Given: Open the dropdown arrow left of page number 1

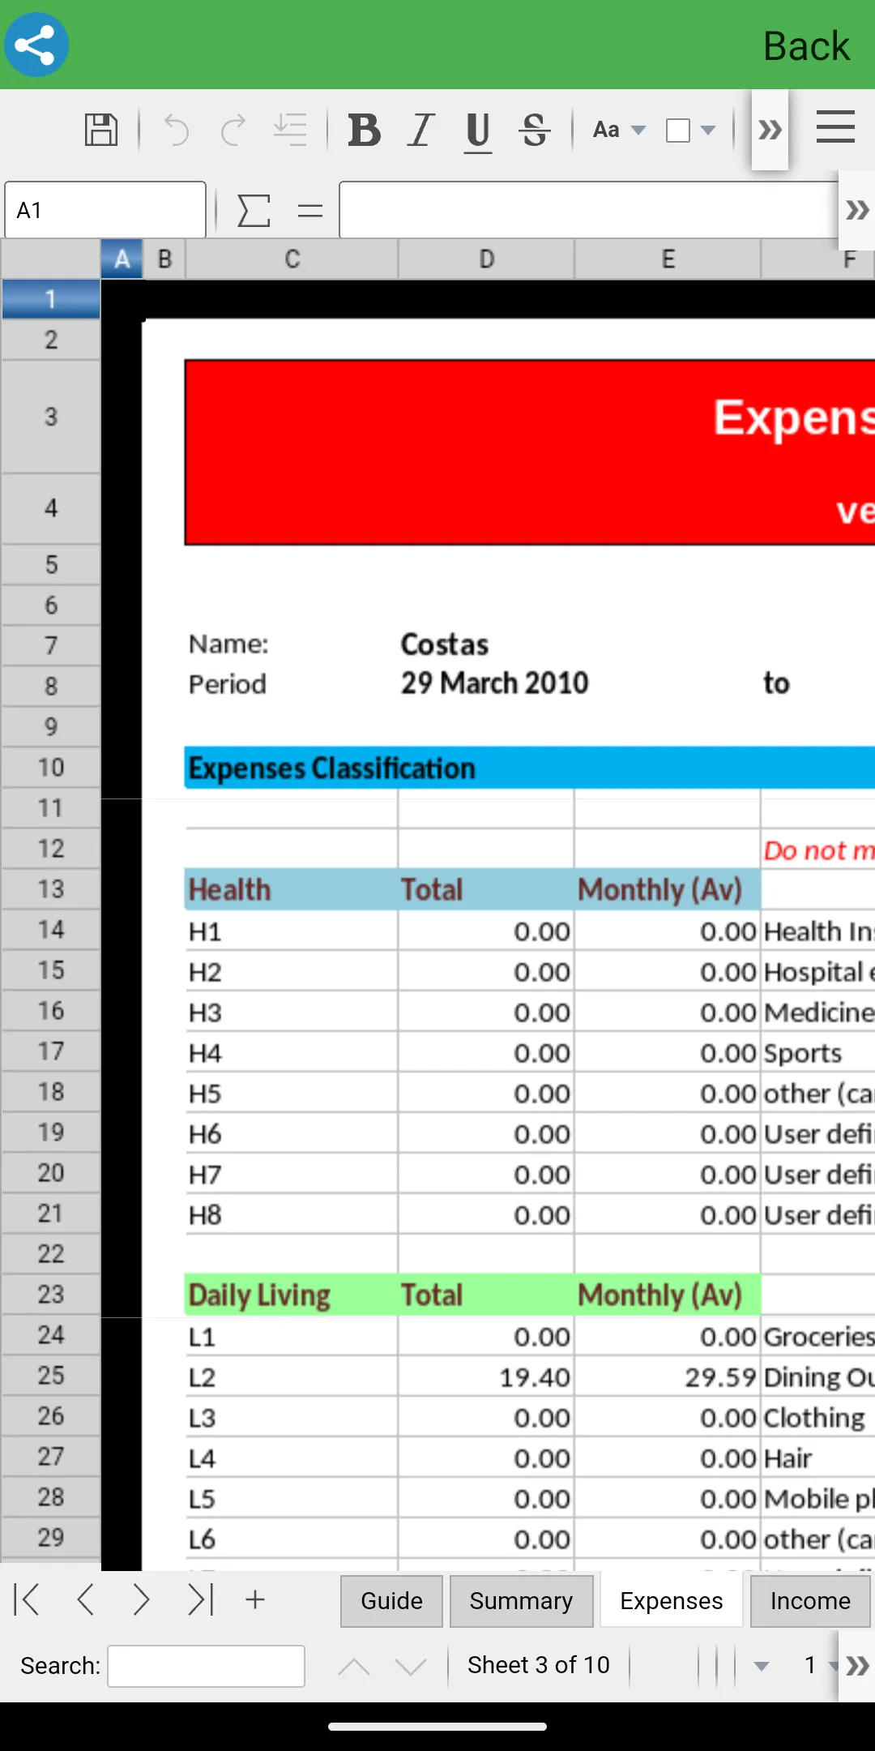Looking at the screenshot, I should pyautogui.click(x=761, y=1667).
